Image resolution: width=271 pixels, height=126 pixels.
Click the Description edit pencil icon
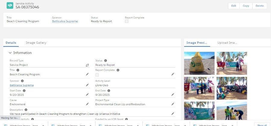pos(173,114)
